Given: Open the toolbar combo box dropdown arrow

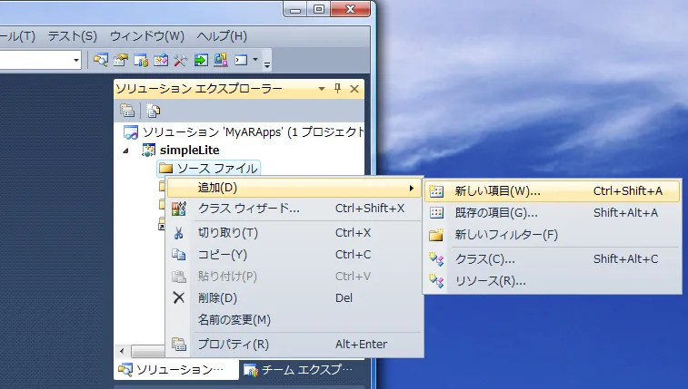Looking at the screenshot, I should tap(76, 60).
